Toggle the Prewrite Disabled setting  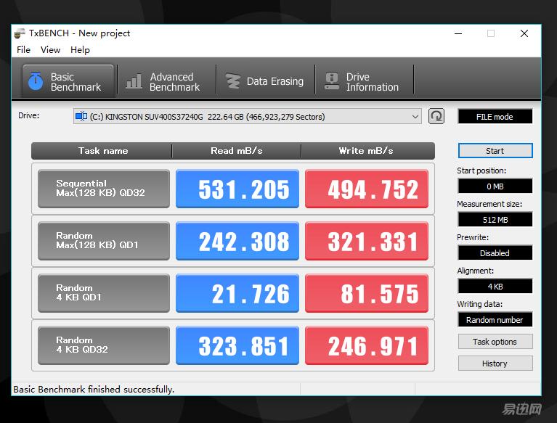pyautogui.click(x=495, y=253)
